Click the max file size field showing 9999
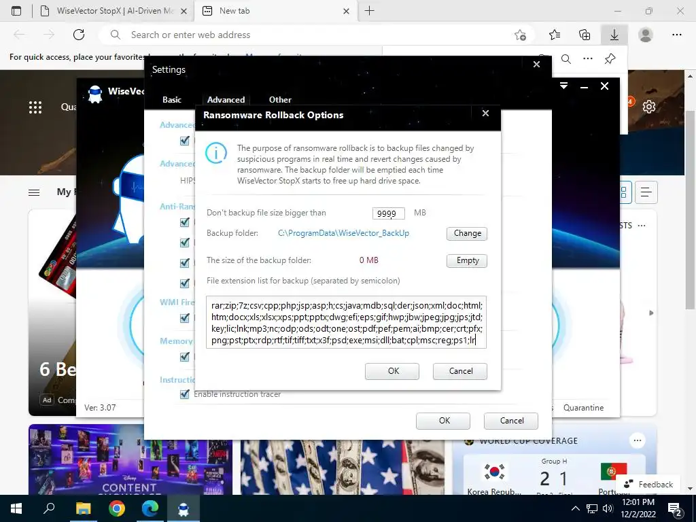Viewport: 696px width, 522px height. click(388, 213)
